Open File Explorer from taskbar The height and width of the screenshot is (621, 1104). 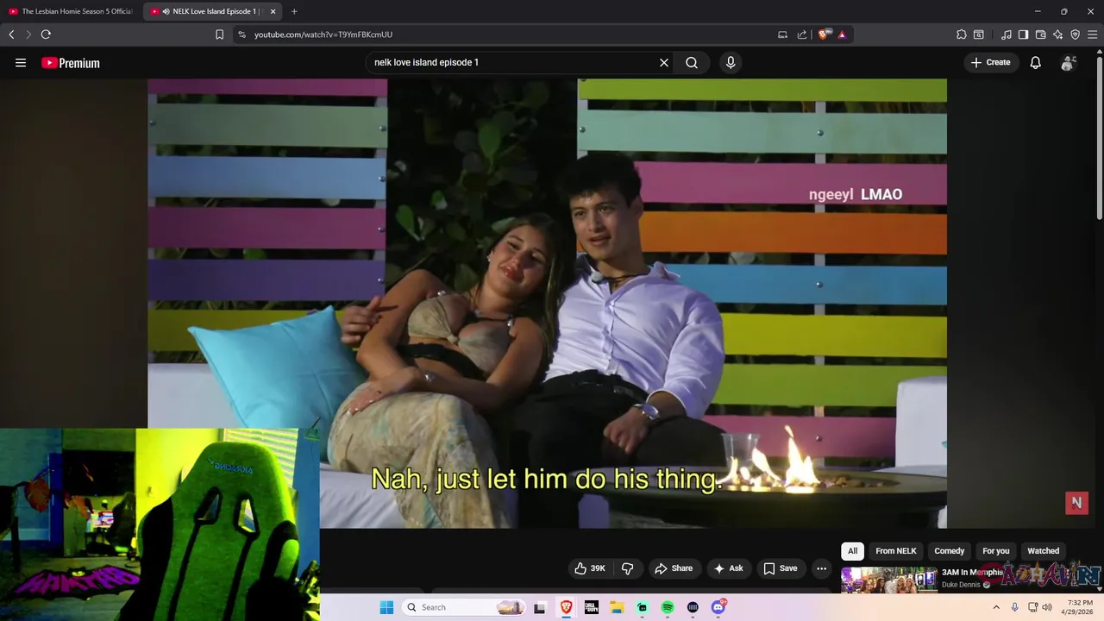(617, 607)
